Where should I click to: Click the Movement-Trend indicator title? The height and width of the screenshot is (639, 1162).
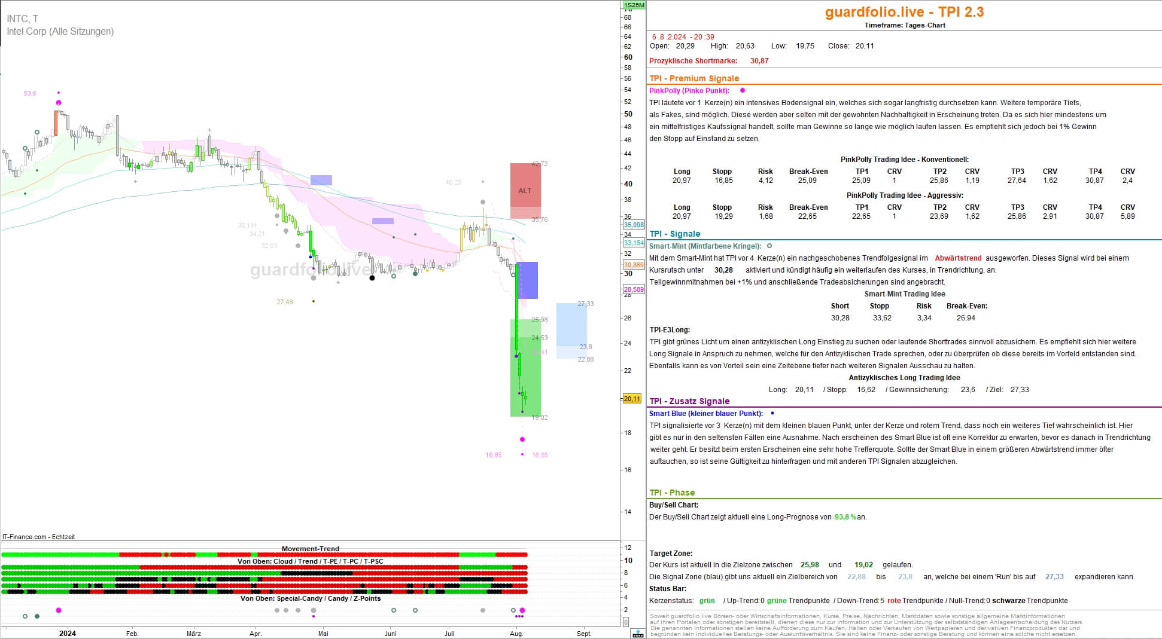click(x=311, y=549)
